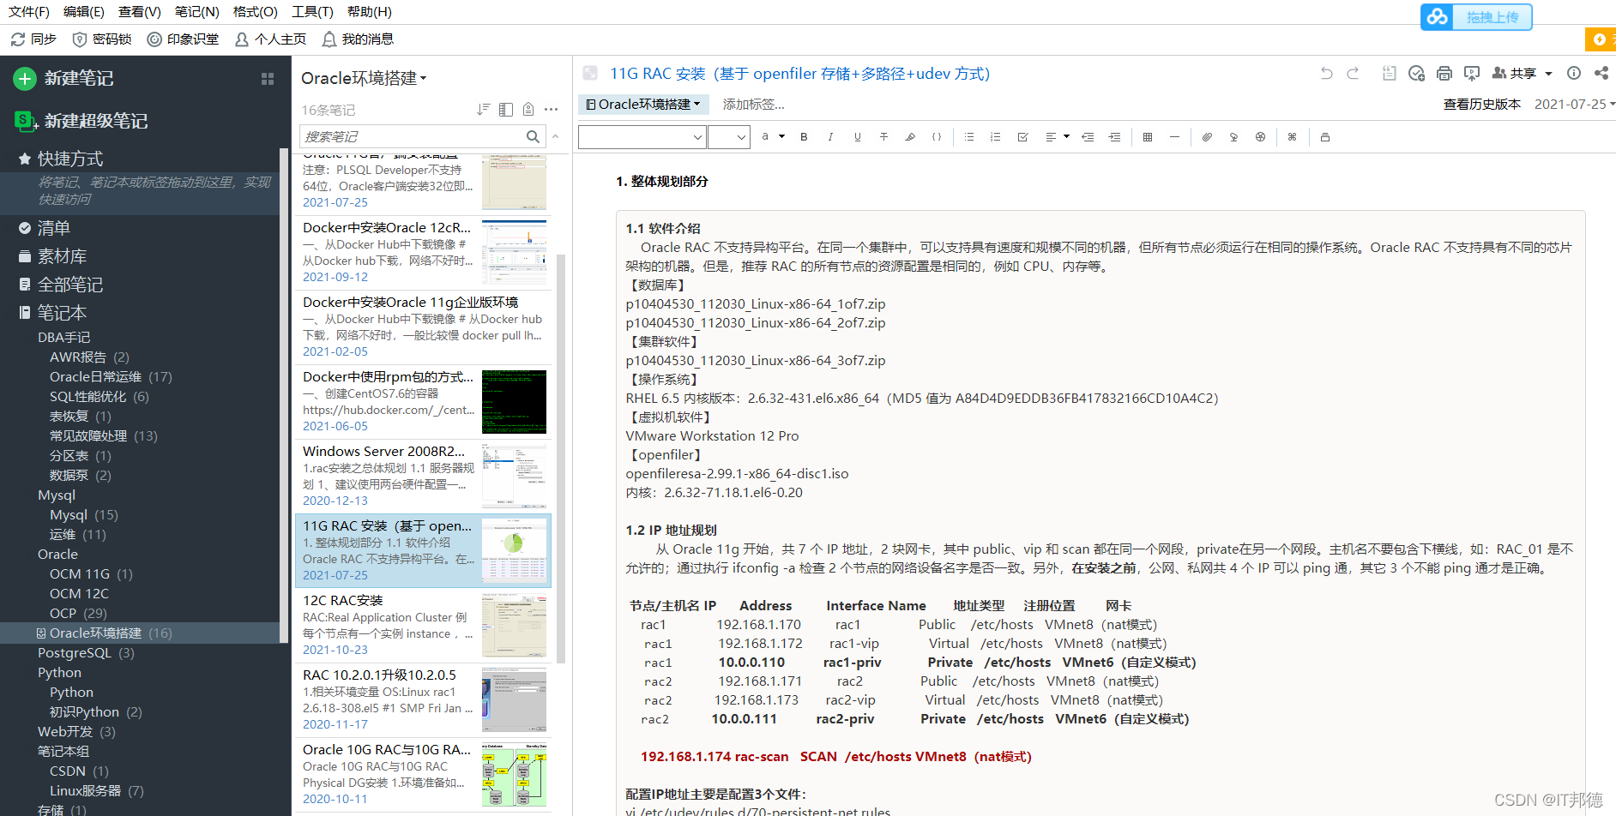Open the 12C RAC安装 note
This screenshot has height=816, width=1616.
tap(423, 625)
